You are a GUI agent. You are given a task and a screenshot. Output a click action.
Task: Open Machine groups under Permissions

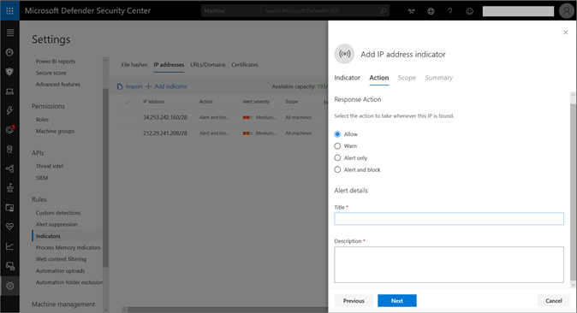[55, 131]
